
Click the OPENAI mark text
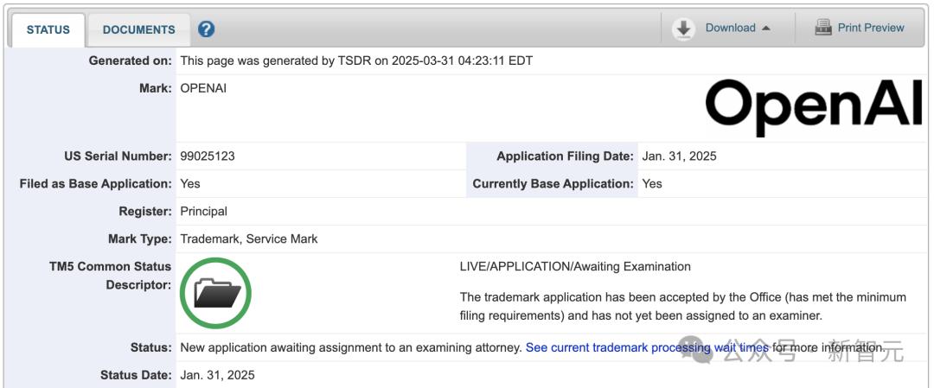[203, 88]
